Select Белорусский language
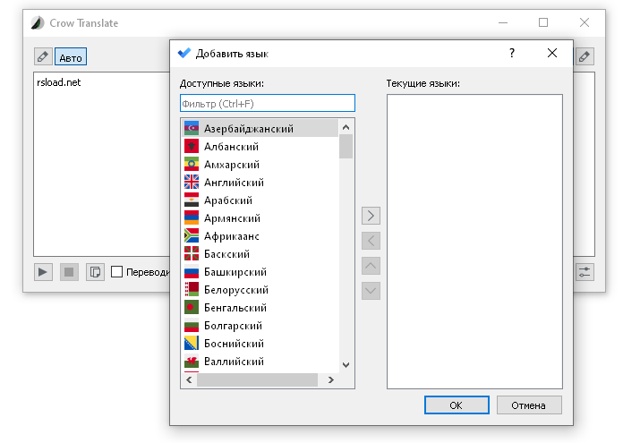Viewport: 623px width, 443px height. tap(260, 289)
